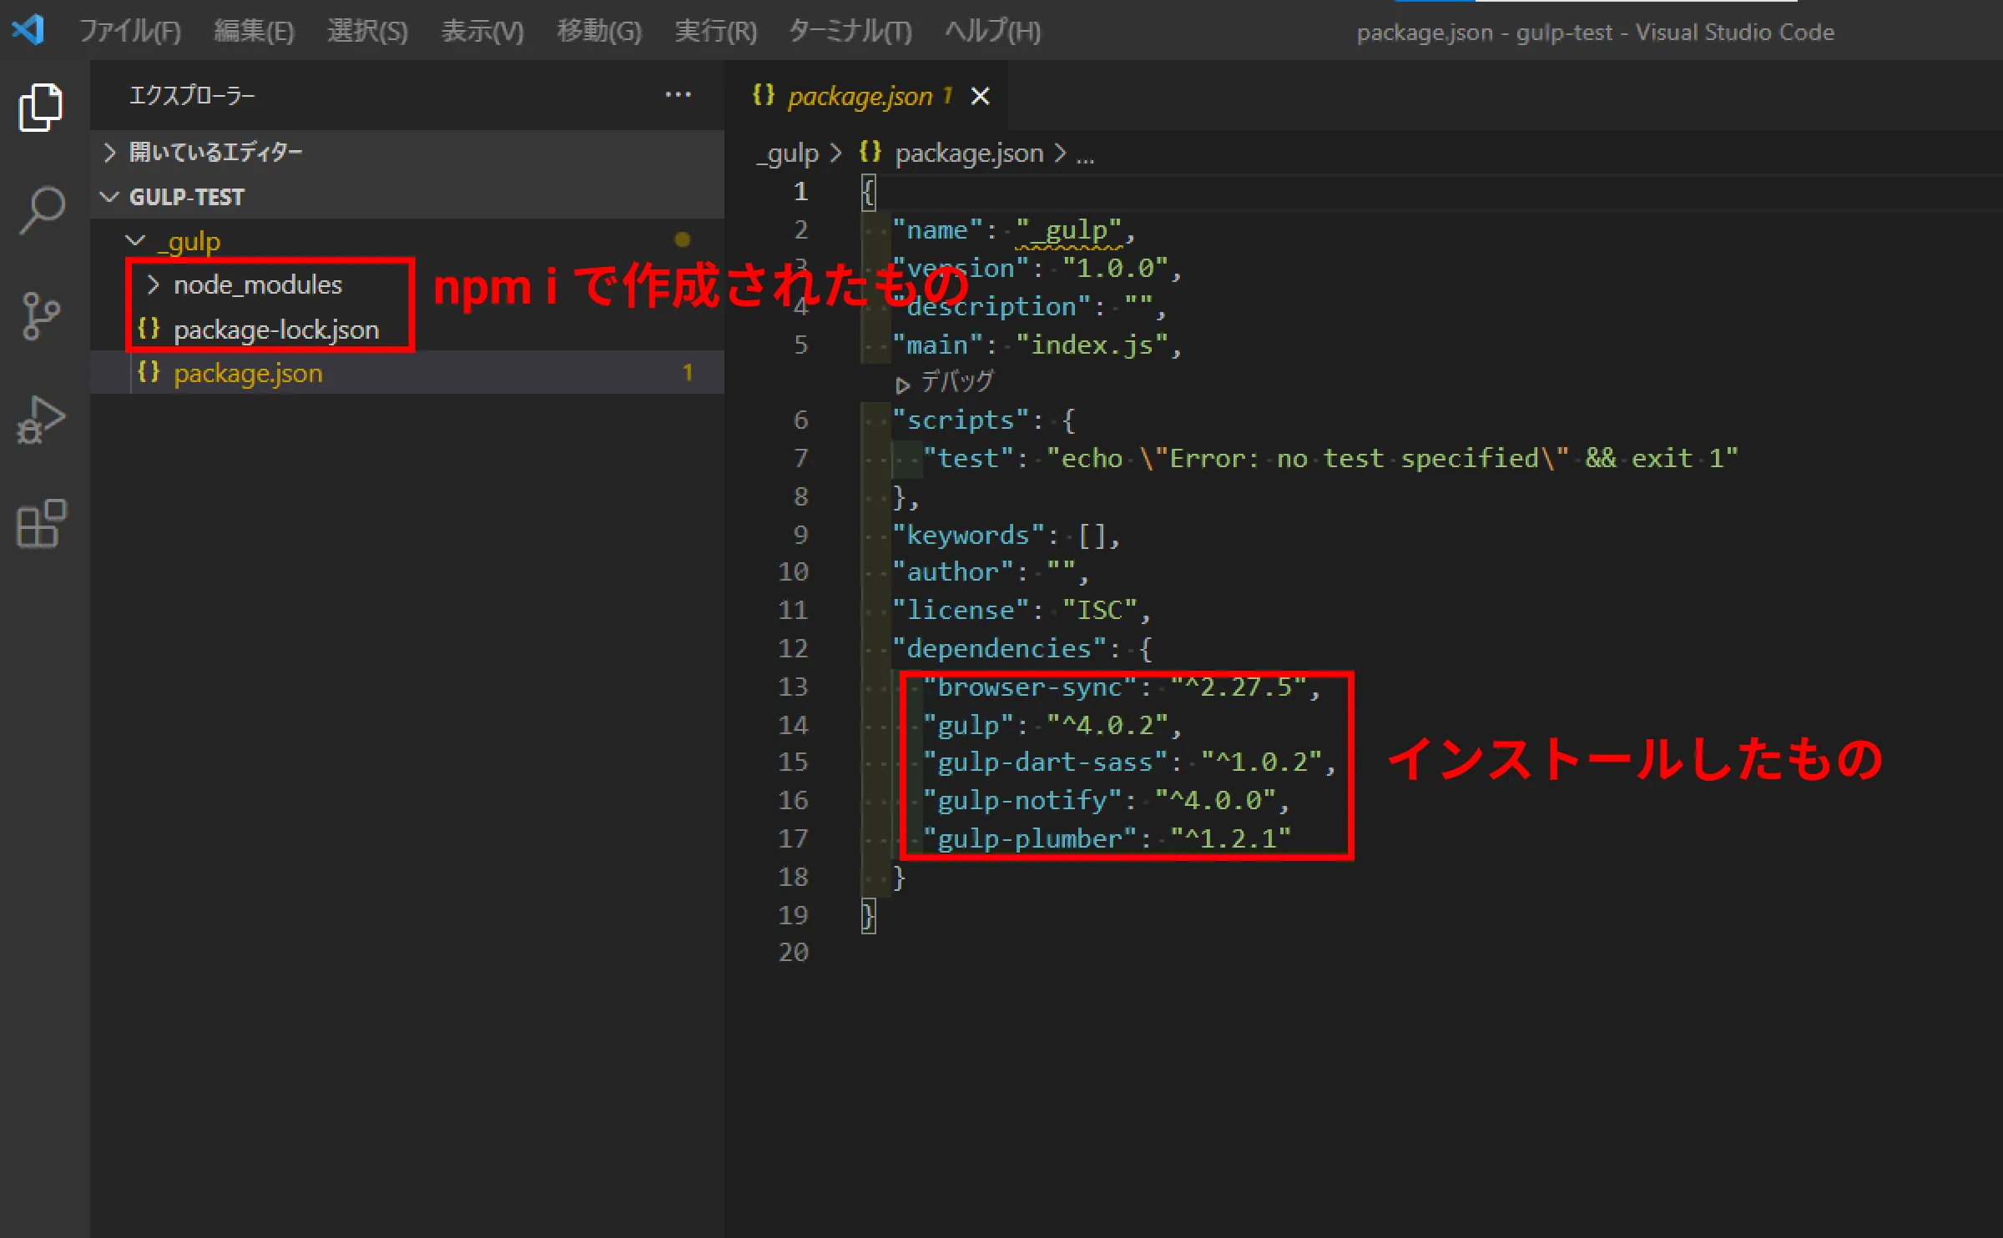Open the 表示(V) menu
The image size is (2003, 1238).
pos(482,32)
